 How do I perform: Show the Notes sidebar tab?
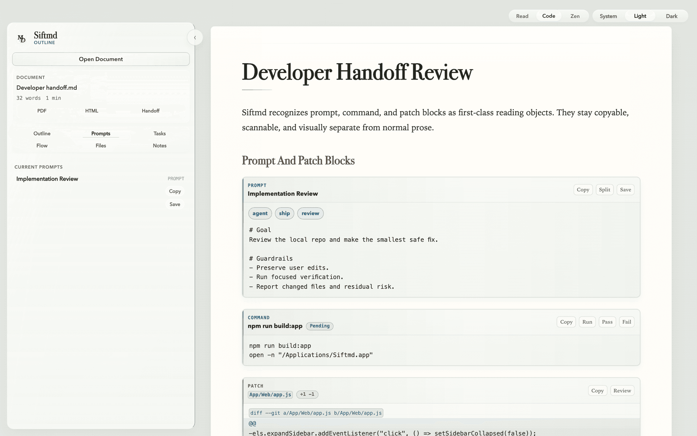[160, 146]
